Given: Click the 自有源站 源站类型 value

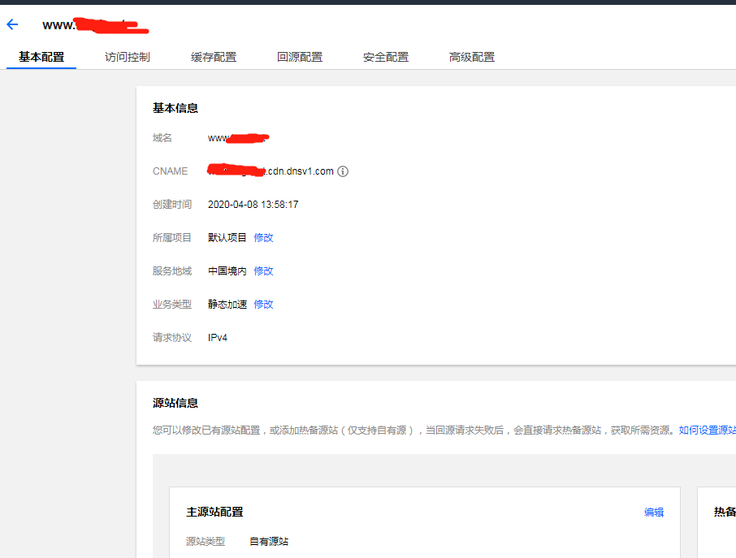Looking at the screenshot, I should pyautogui.click(x=269, y=542).
